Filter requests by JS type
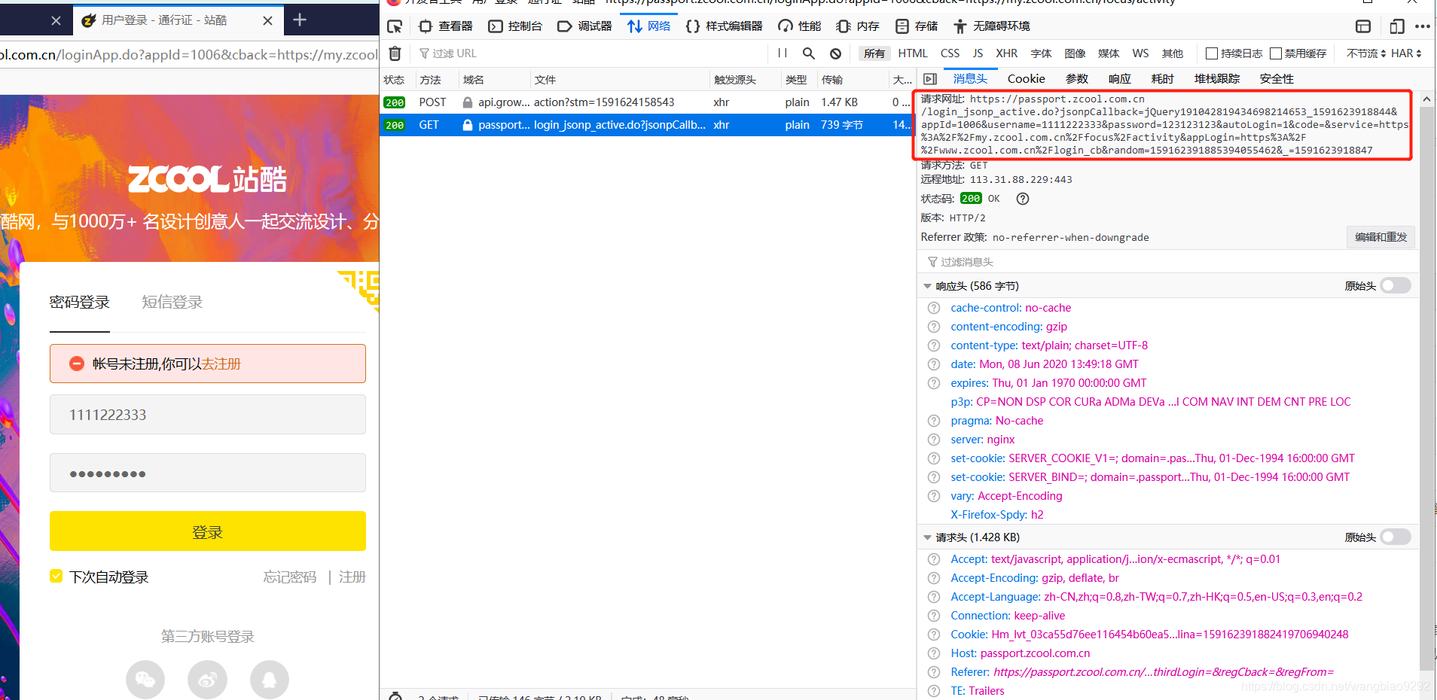This screenshot has width=1437, height=700. 978,53
